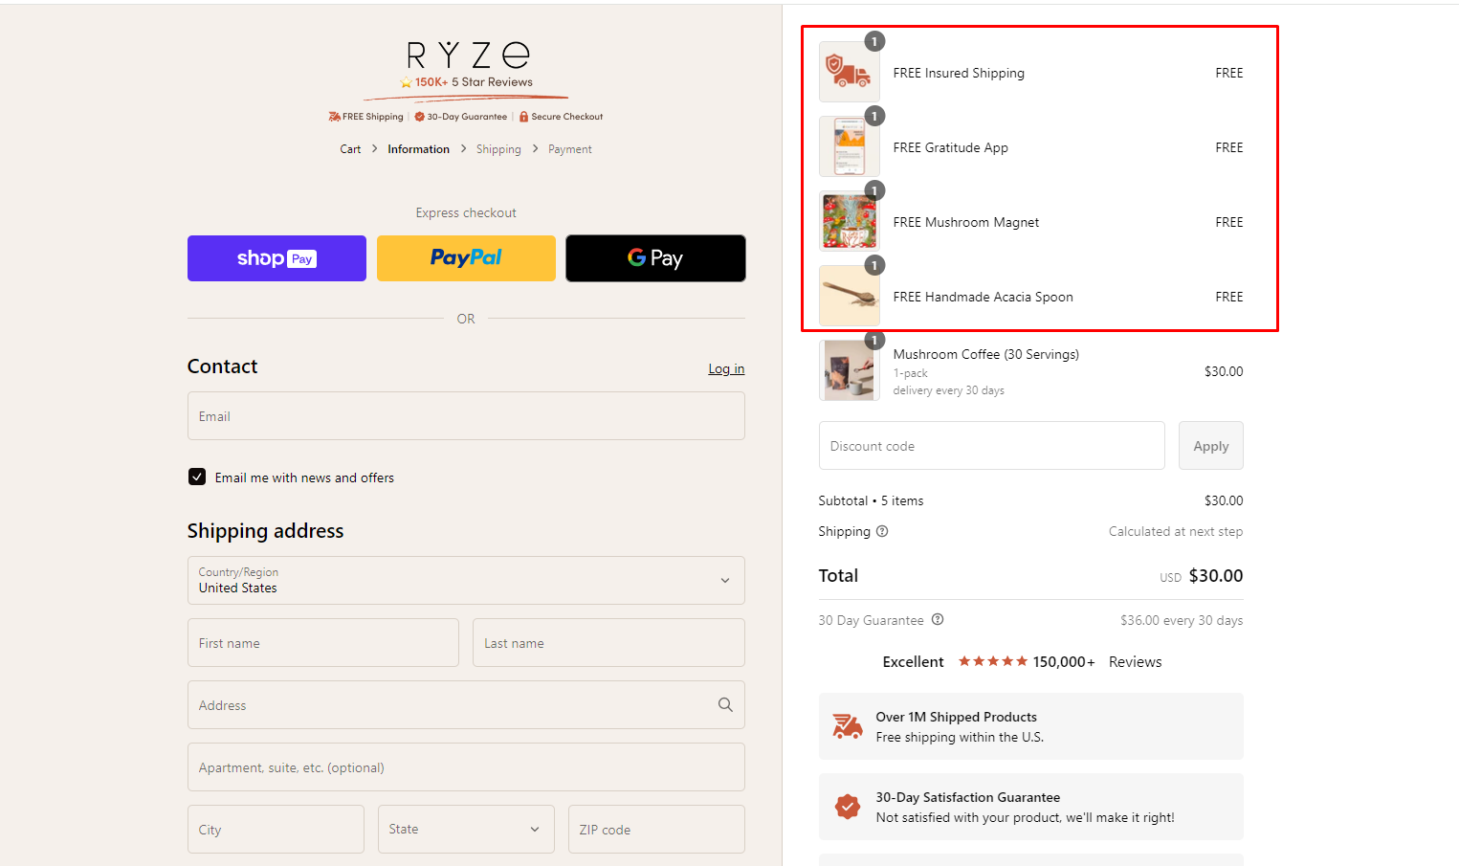The width and height of the screenshot is (1459, 866).
Task: Focus the Discount code input field
Action: tap(991, 446)
